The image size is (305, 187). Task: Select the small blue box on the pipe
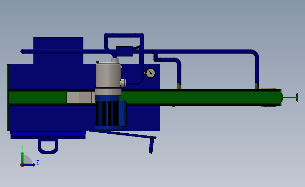tap(125, 52)
